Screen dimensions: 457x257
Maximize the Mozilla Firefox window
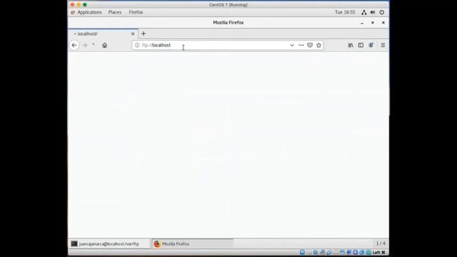[x=373, y=23]
